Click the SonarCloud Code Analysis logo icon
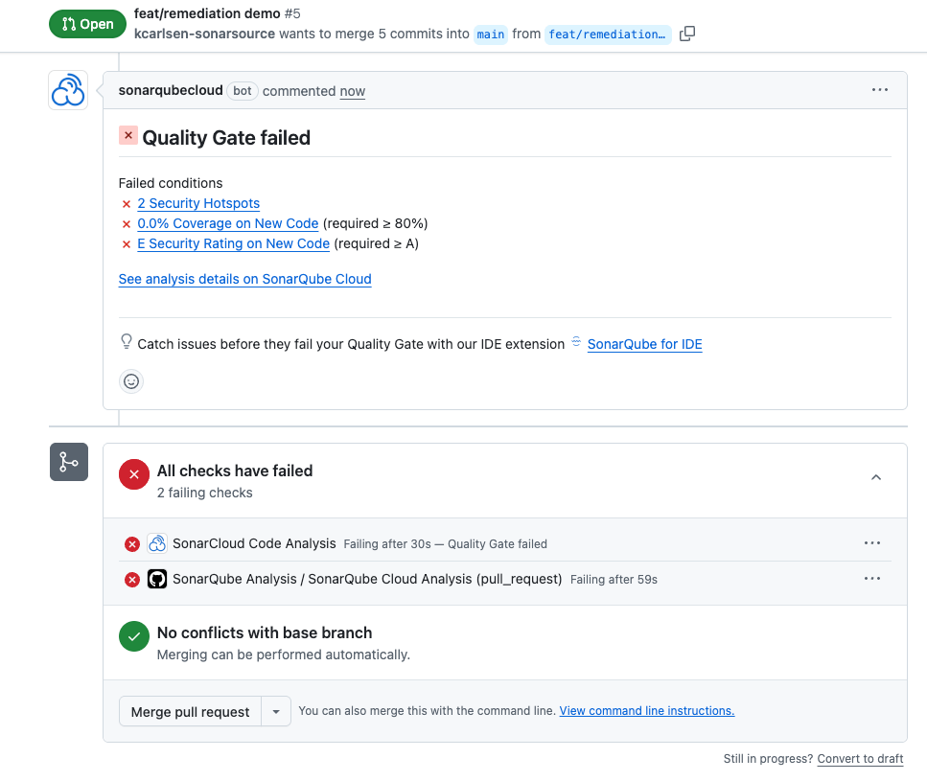927x781 pixels. (157, 543)
